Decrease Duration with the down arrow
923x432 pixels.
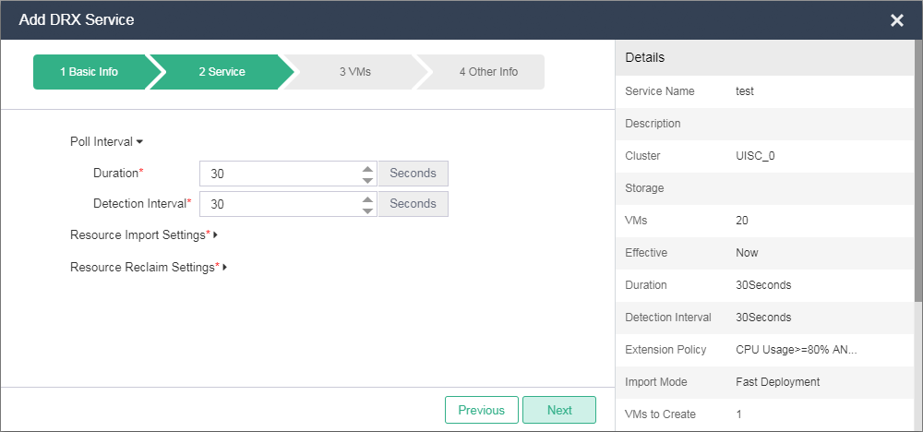(367, 180)
